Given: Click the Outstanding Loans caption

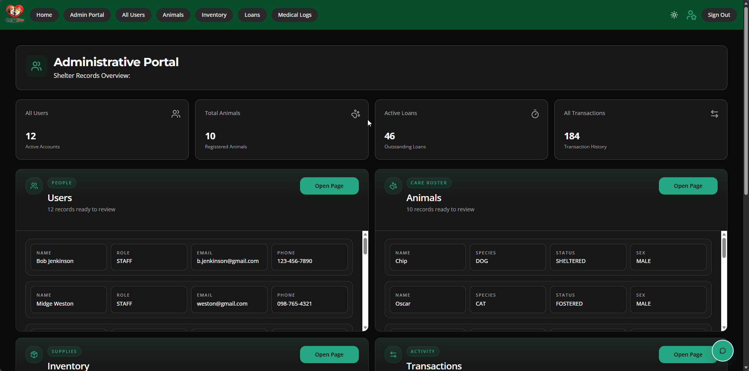Looking at the screenshot, I should (405, 147).
